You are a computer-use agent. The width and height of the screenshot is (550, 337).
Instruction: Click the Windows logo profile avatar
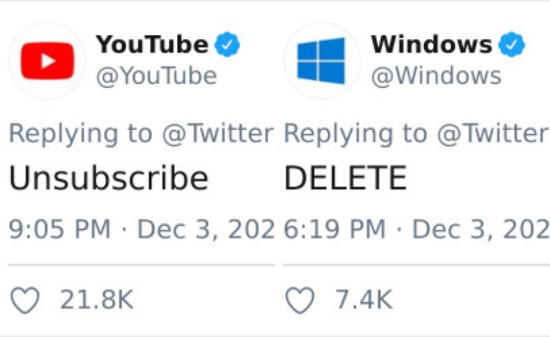tap(322, 61)
